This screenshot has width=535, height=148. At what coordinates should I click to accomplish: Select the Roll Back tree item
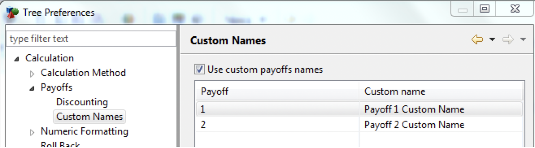tap(60, 145)
